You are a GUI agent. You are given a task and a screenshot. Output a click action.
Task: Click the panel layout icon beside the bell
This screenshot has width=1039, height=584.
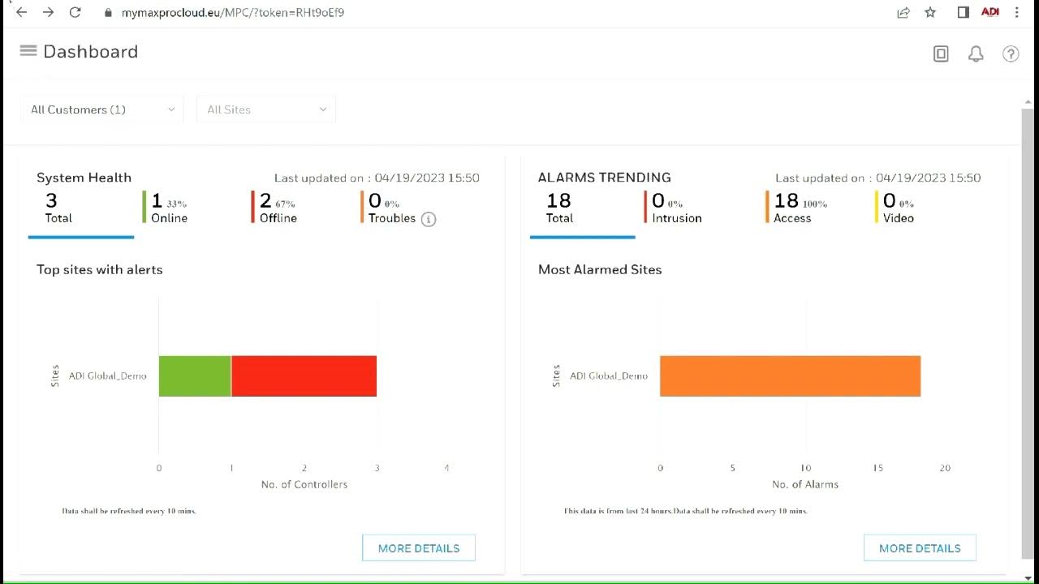tap(941, 54)
